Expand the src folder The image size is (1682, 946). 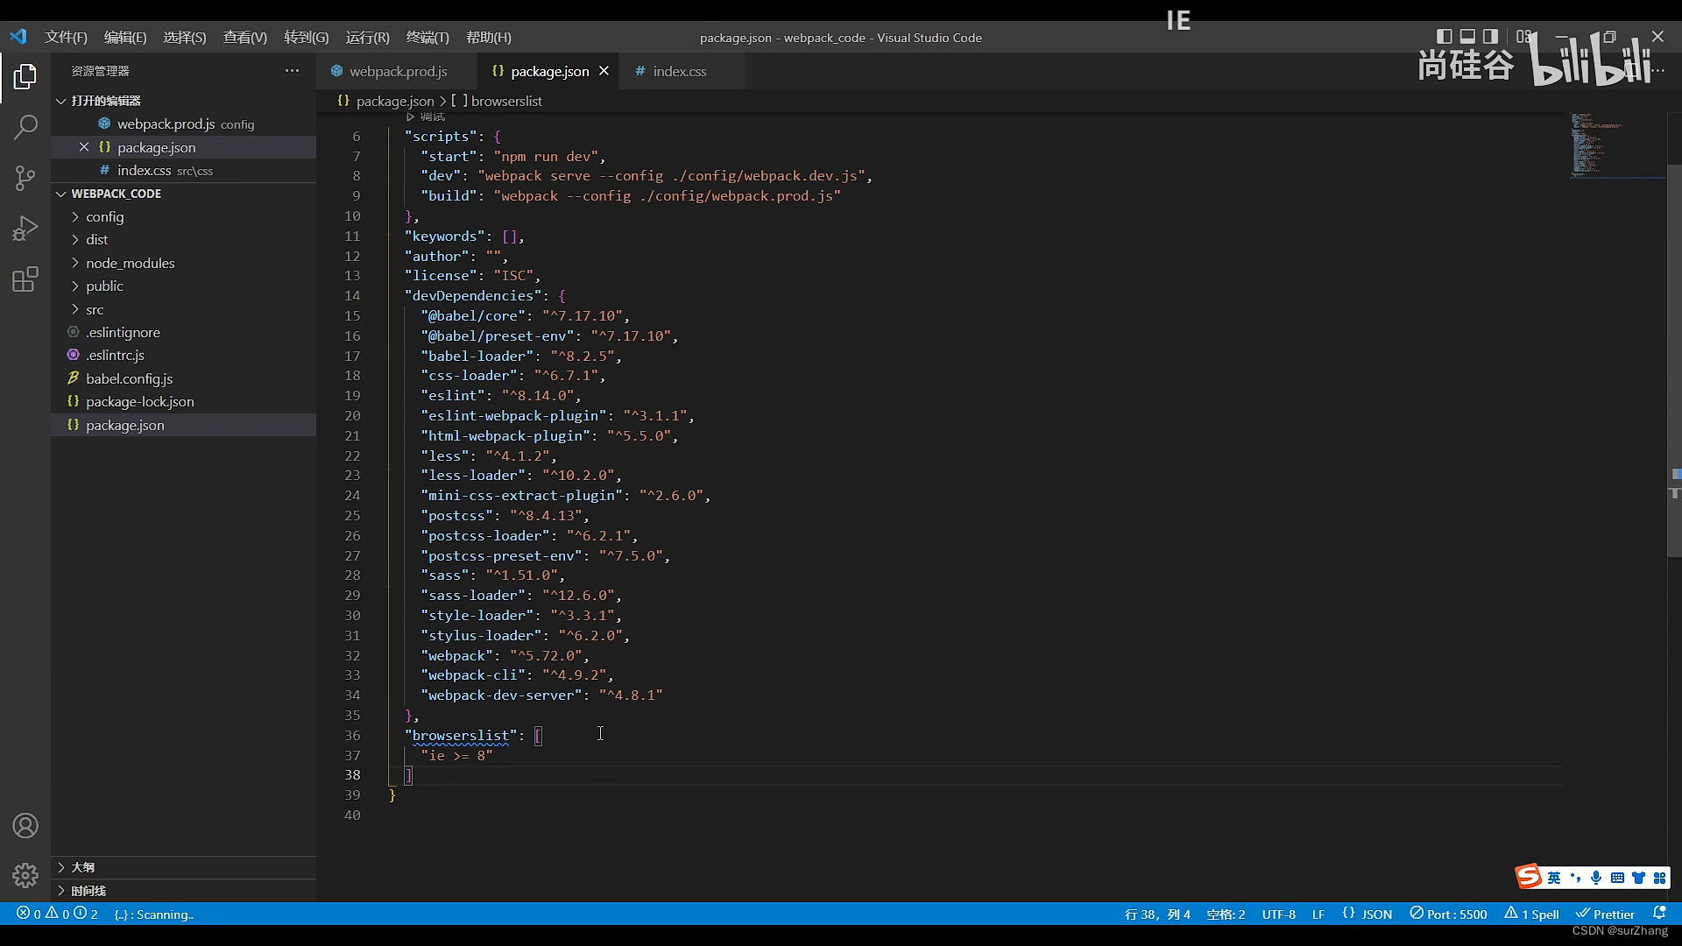click(183, 309)
